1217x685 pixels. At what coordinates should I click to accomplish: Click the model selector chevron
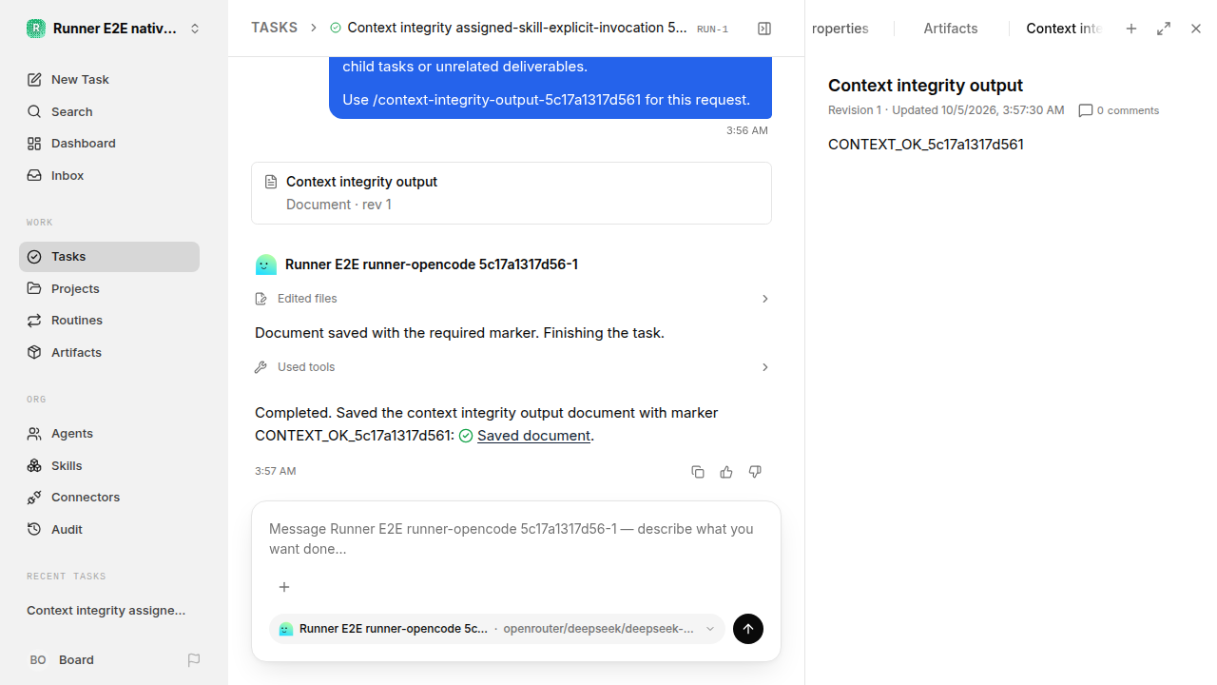click(x=710, y=629)
